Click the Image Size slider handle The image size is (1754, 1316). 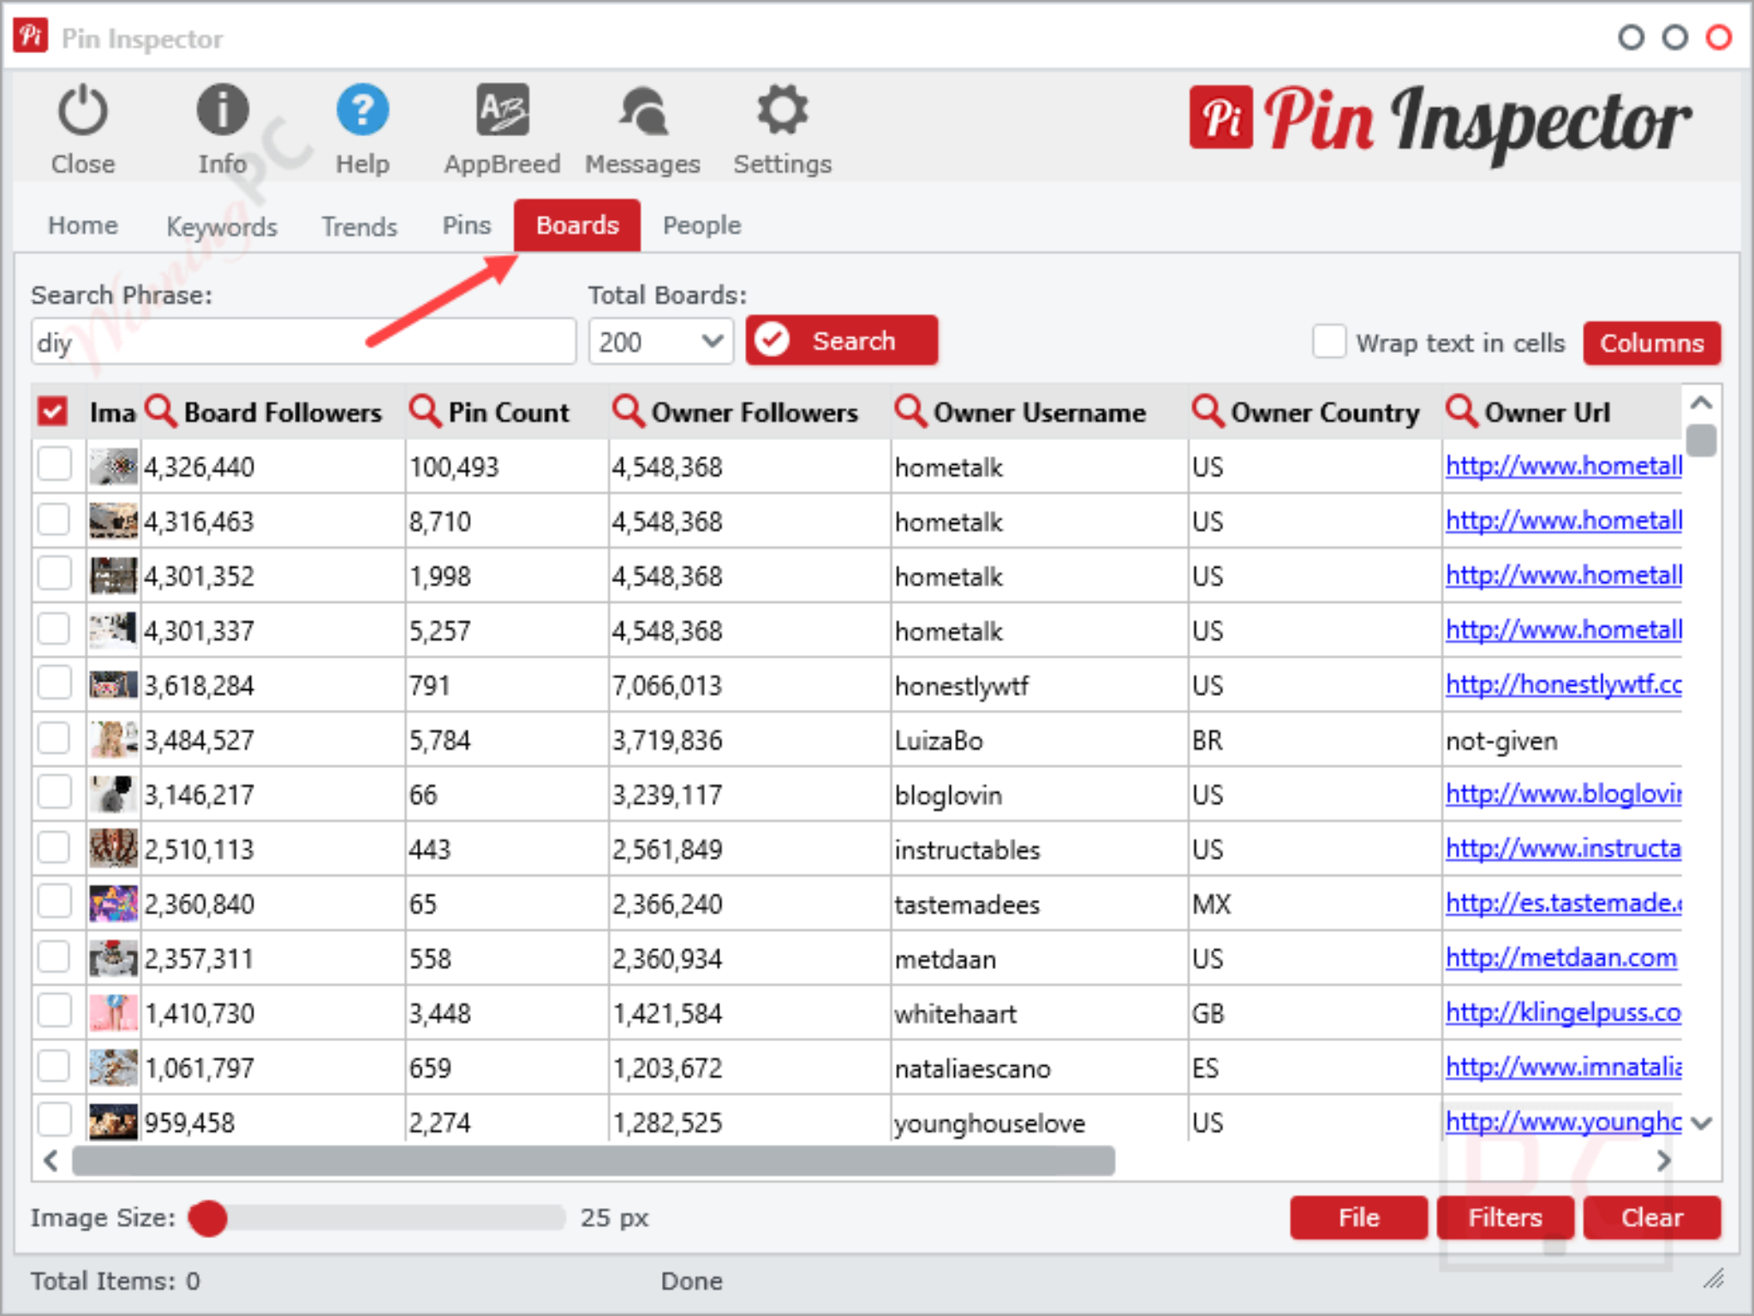pos(207,1218)
